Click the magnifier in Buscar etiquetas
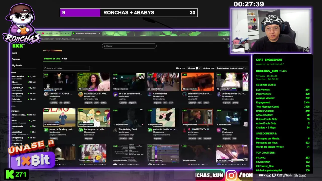The height and width of the screenshot is (181, 322). [46, 68]
